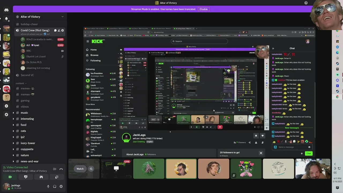Select the LIVE screen share tile
This screenshot has width=343, height=193.
[x=116, y=169]
